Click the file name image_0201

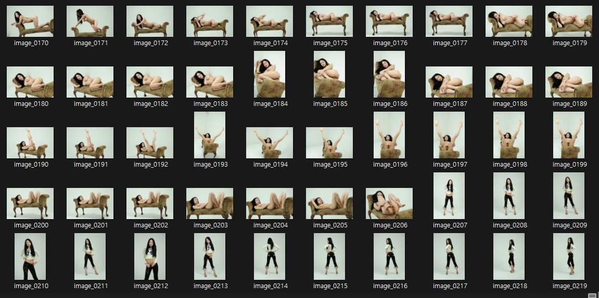coord(91,225)
